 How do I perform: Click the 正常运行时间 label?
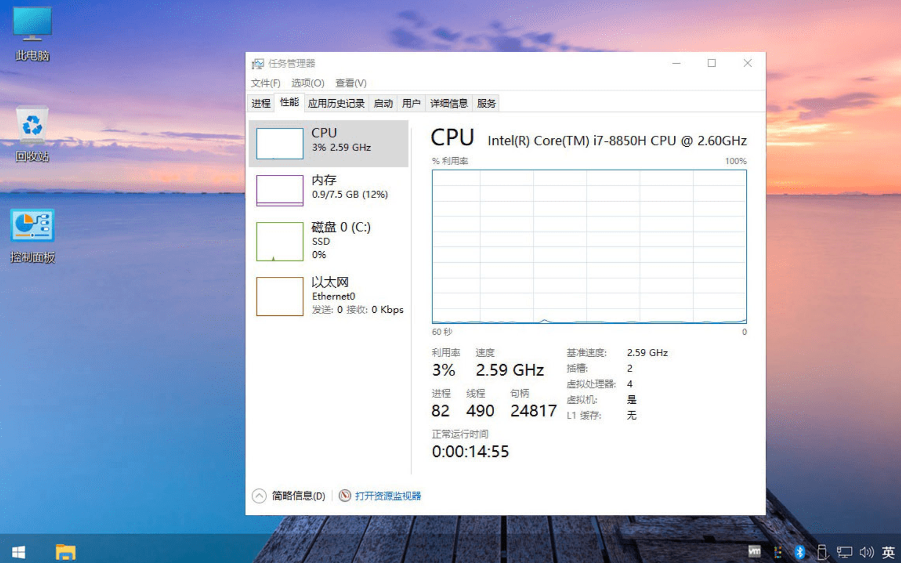click(460, 434)
